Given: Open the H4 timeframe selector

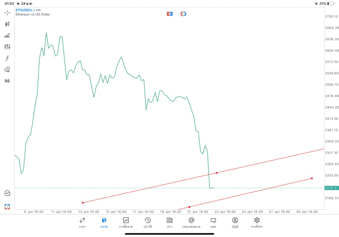Looking at the screenshot, I should click(x=7, y=81).
